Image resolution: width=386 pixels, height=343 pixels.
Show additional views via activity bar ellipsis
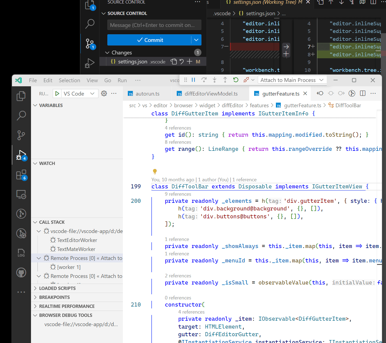pyautogui.click(x=21, y=292)
